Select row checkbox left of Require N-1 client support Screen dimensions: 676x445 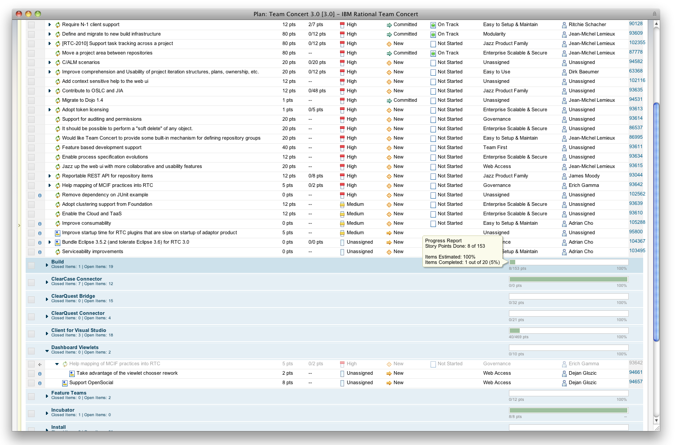[x=31, y=25]
